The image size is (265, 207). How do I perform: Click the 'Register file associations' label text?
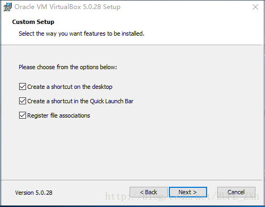[58, 115]
